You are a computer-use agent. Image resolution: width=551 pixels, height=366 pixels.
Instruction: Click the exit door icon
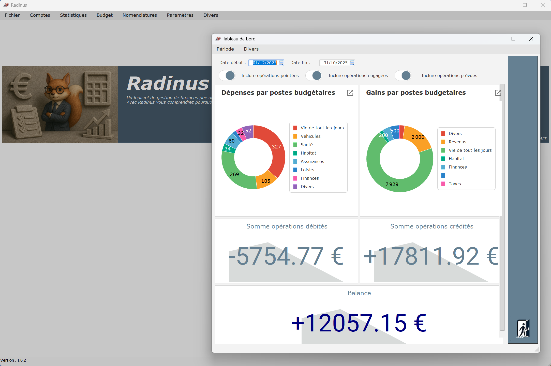523,328
